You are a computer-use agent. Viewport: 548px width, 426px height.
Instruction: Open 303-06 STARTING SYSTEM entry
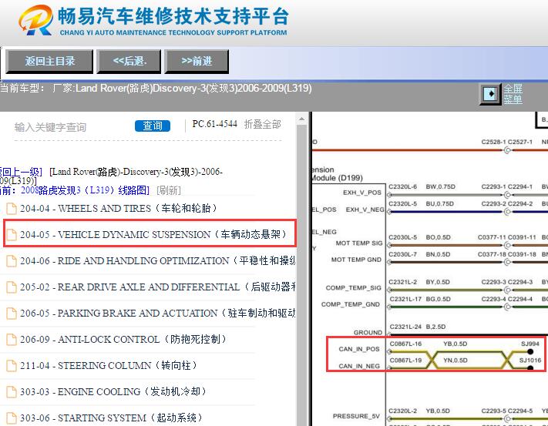(111, 418)
